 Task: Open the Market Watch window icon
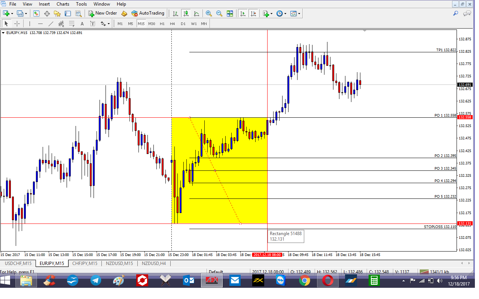[36, 13]
